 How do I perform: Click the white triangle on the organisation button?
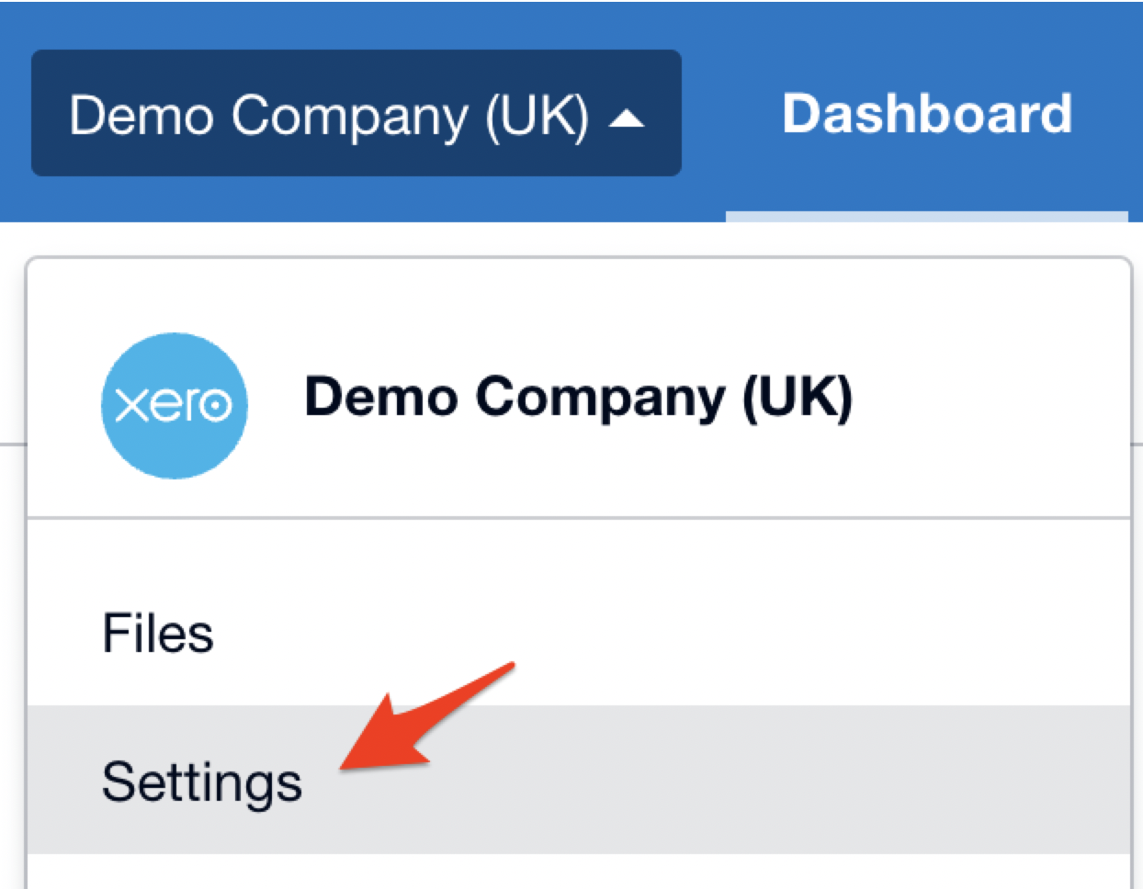click(x=627, y=118)
